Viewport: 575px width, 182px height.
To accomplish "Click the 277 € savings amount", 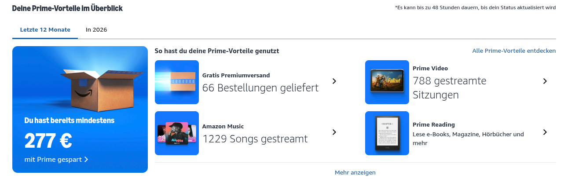I will [x=48, y=141].
